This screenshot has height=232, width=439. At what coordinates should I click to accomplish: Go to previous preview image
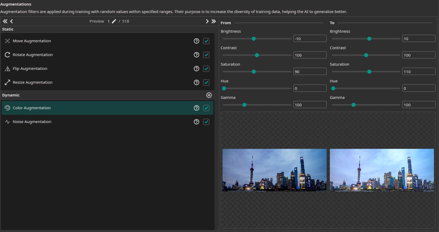pos(11,21)
